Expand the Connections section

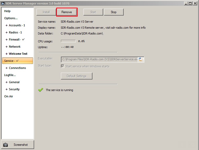[x=7, y=68]
